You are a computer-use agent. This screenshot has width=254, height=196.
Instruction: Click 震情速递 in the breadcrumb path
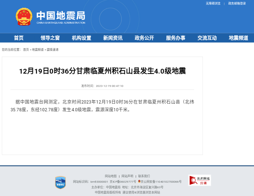click(53, 50)
